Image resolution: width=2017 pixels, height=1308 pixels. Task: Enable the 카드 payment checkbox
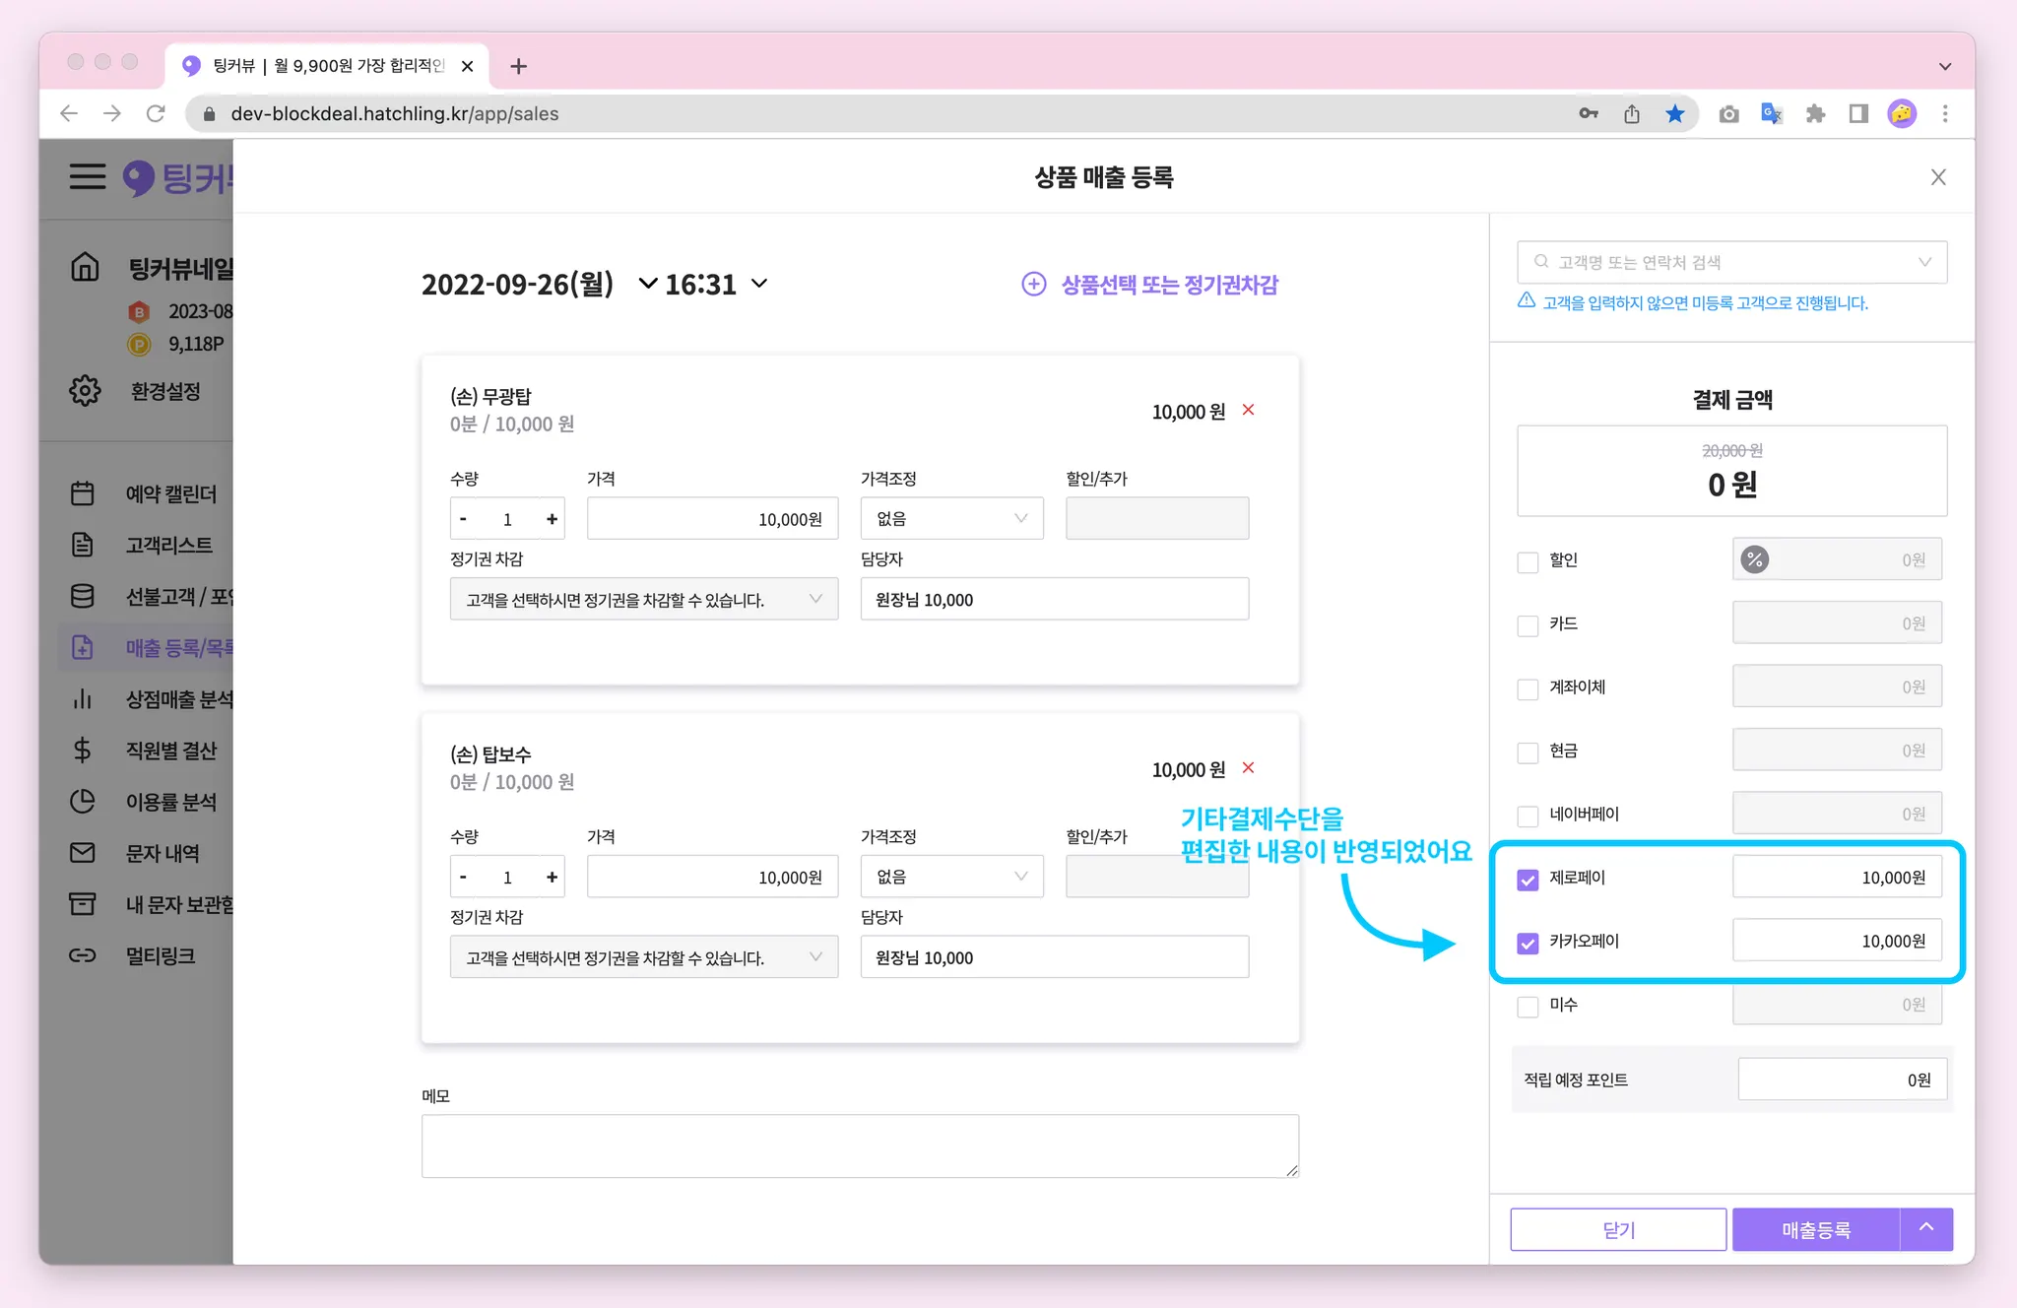coord(1528,625)
